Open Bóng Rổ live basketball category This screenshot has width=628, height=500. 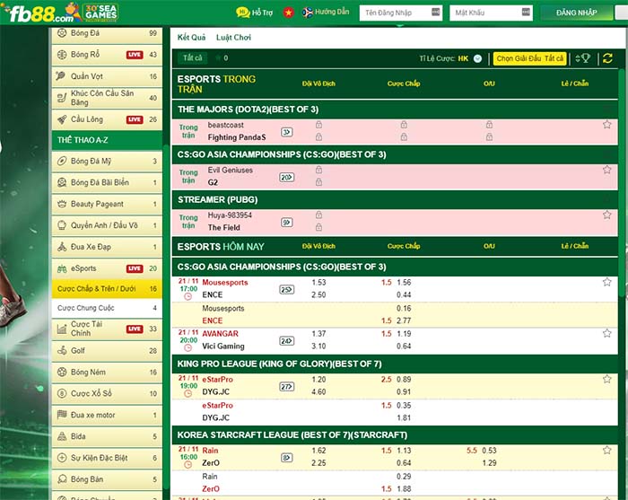(107, 55)
